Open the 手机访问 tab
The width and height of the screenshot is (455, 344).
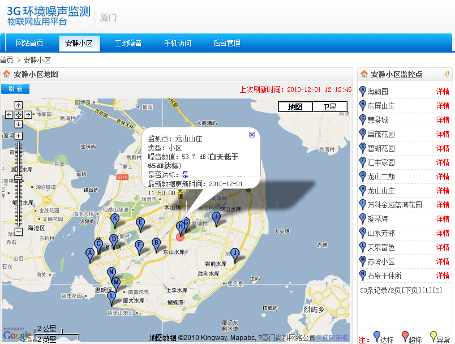[177, 43]
